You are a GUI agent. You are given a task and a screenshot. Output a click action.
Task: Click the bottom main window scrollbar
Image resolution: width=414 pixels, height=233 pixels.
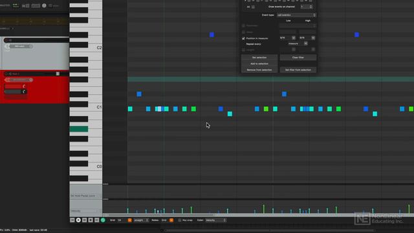(x=269, y=230)
